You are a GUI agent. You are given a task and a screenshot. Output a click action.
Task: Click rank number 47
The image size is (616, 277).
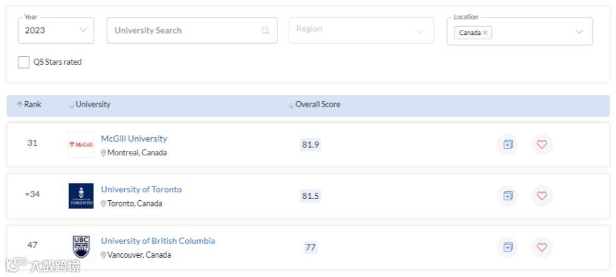tap(32, 245)
